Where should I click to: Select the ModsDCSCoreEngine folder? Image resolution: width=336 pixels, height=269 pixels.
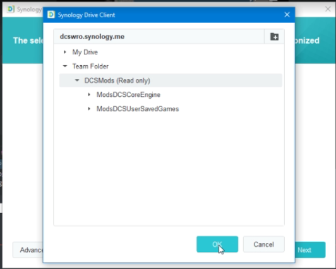tap(128, 95)
